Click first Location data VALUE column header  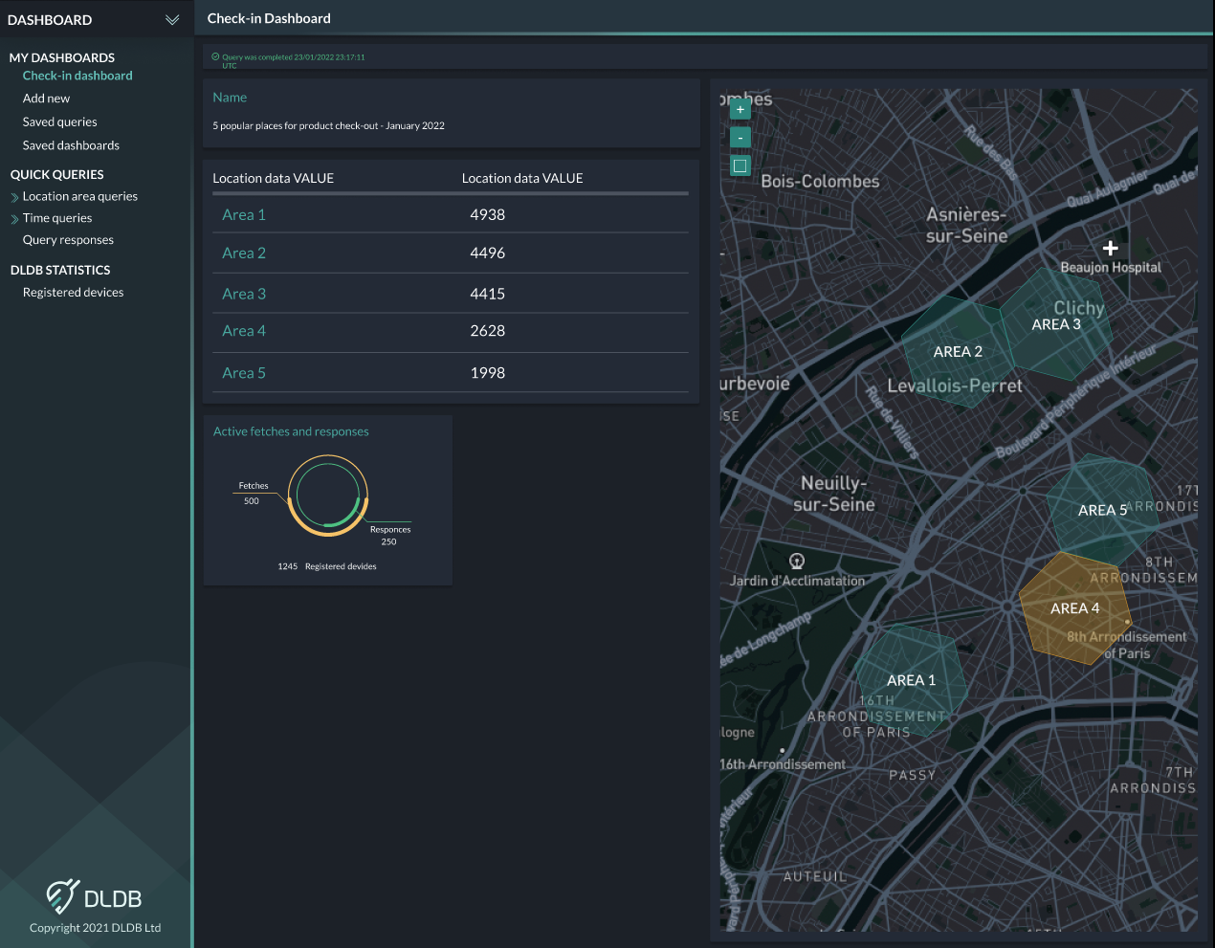(x=273, y=178)
